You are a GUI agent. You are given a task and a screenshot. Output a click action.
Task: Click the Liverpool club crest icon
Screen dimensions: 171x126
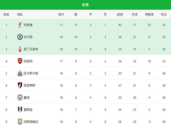20,25
